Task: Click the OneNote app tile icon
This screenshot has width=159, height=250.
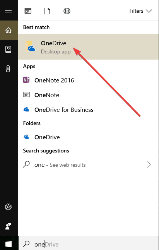Action: pyautogui.click(x=26, y=94)
